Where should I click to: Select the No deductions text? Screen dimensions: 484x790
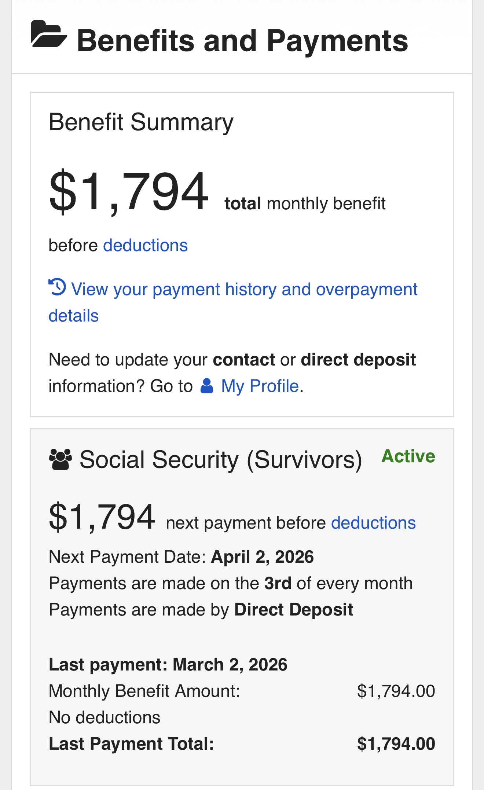(x=104, y=717)
